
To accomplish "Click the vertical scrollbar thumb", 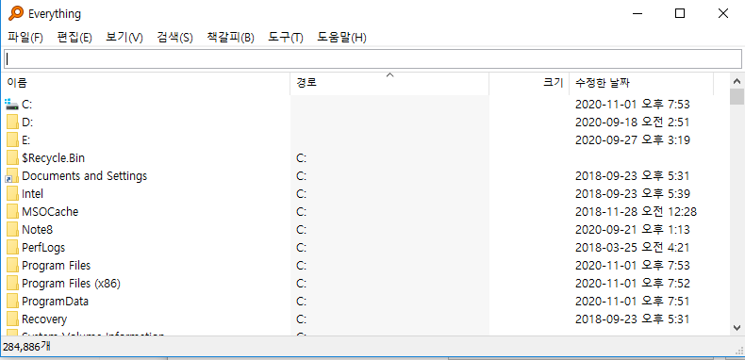I will (737, 96).
